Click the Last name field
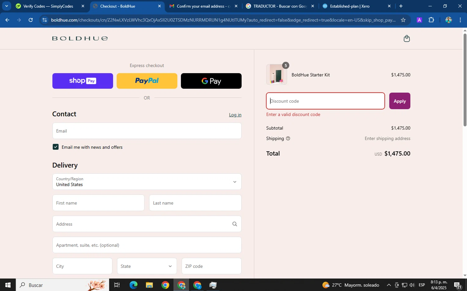Image resolution: width=467 pixels, height=291 pixels. tap(195, 203)
